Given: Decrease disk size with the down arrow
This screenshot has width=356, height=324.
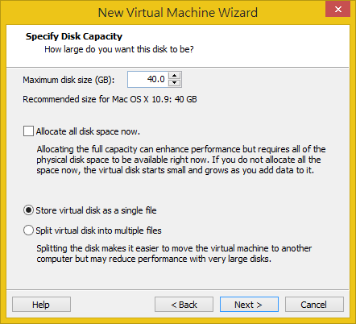Looking at the screenshot, I should click(175, 83).
